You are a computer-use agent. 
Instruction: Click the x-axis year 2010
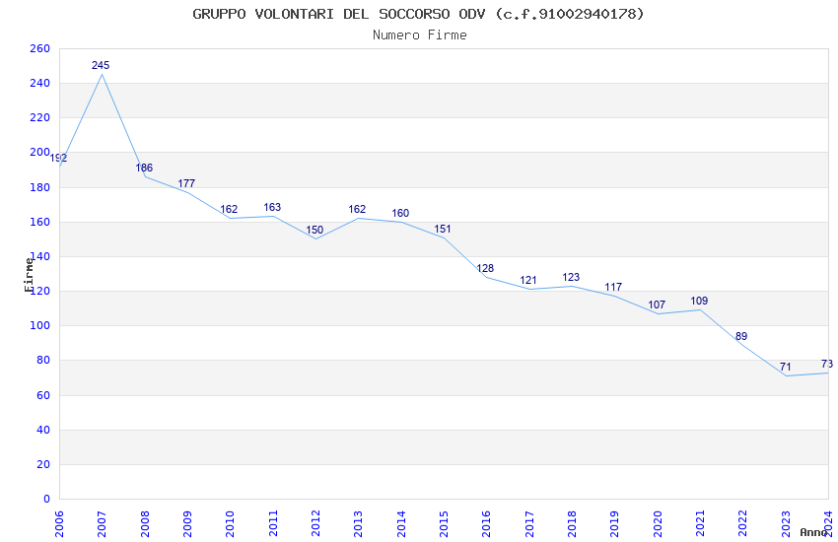[x=231, y=524]
